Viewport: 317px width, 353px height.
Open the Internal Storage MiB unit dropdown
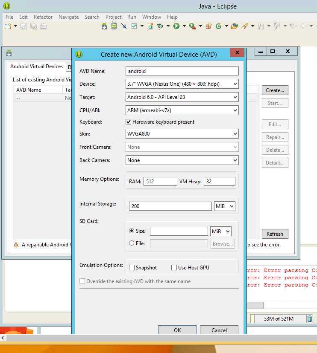point(224,206)
